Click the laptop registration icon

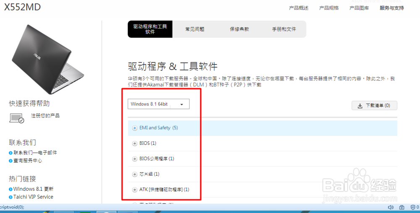pyautogui.click(x=17, y=118)
